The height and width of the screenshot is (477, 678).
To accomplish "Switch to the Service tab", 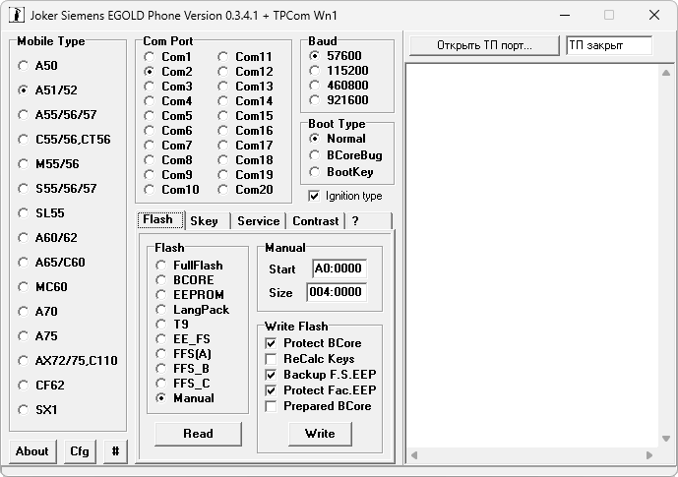I will (259, 221).
